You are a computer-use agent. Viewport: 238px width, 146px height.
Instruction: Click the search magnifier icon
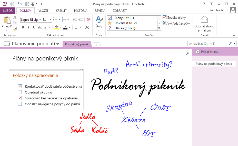tap(231, 44)
